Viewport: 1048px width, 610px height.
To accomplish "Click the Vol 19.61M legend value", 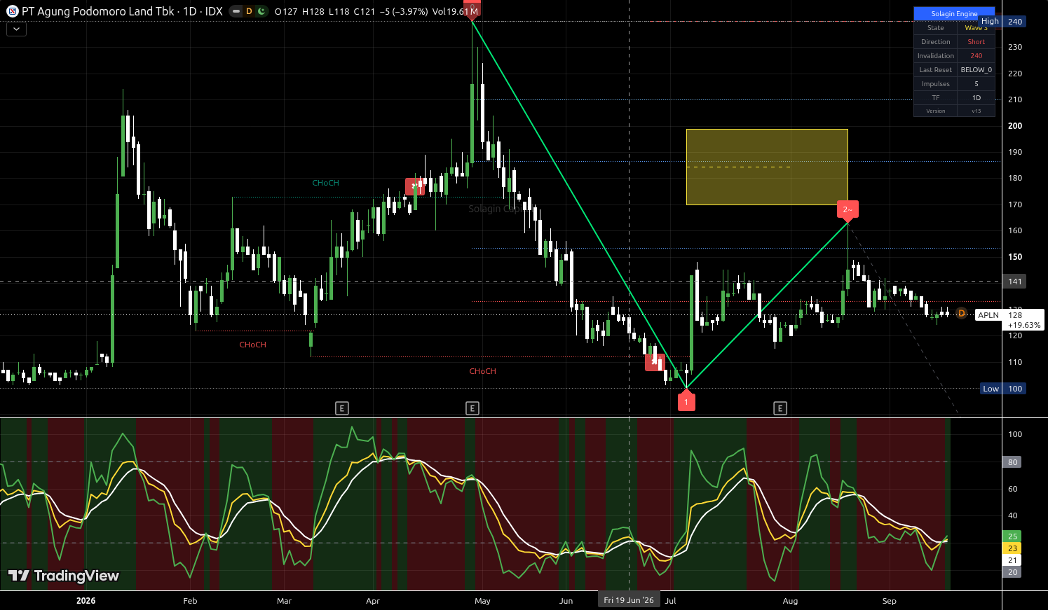I will (x=456, y=11).
